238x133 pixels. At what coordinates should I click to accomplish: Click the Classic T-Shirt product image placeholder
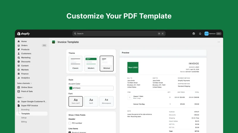[x=130, y=97]
